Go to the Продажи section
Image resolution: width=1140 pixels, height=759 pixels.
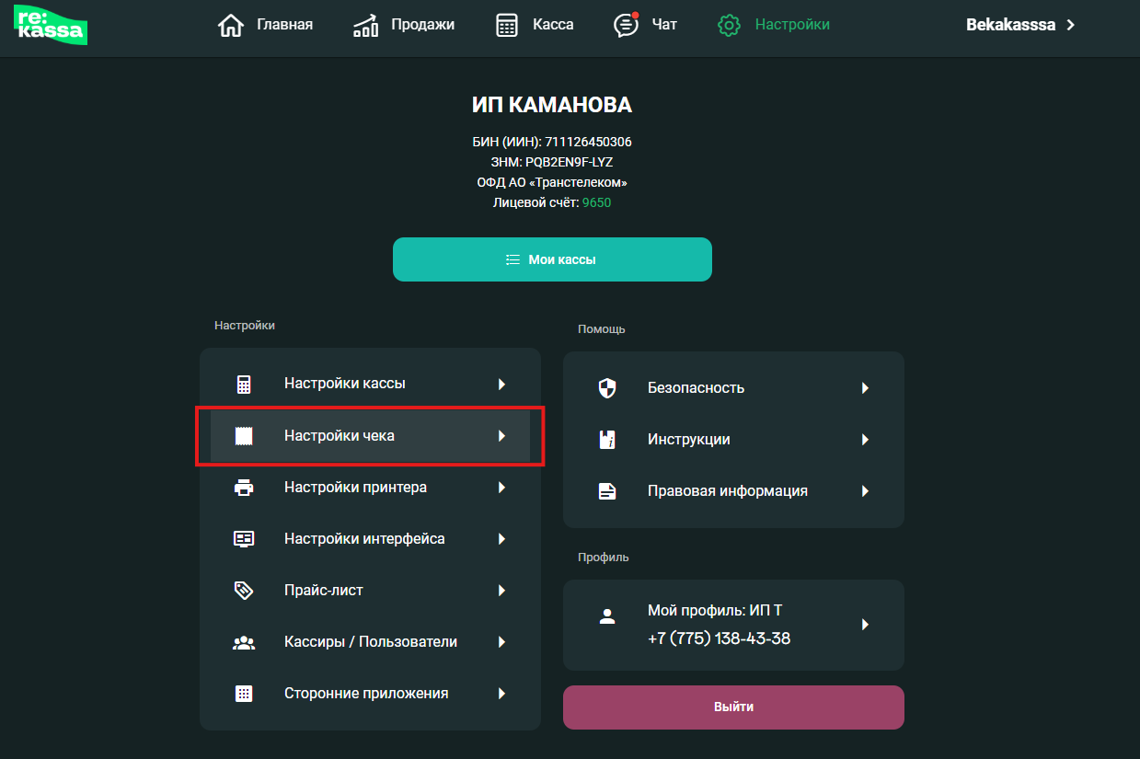pyautogui.click(x=404, y=25)
